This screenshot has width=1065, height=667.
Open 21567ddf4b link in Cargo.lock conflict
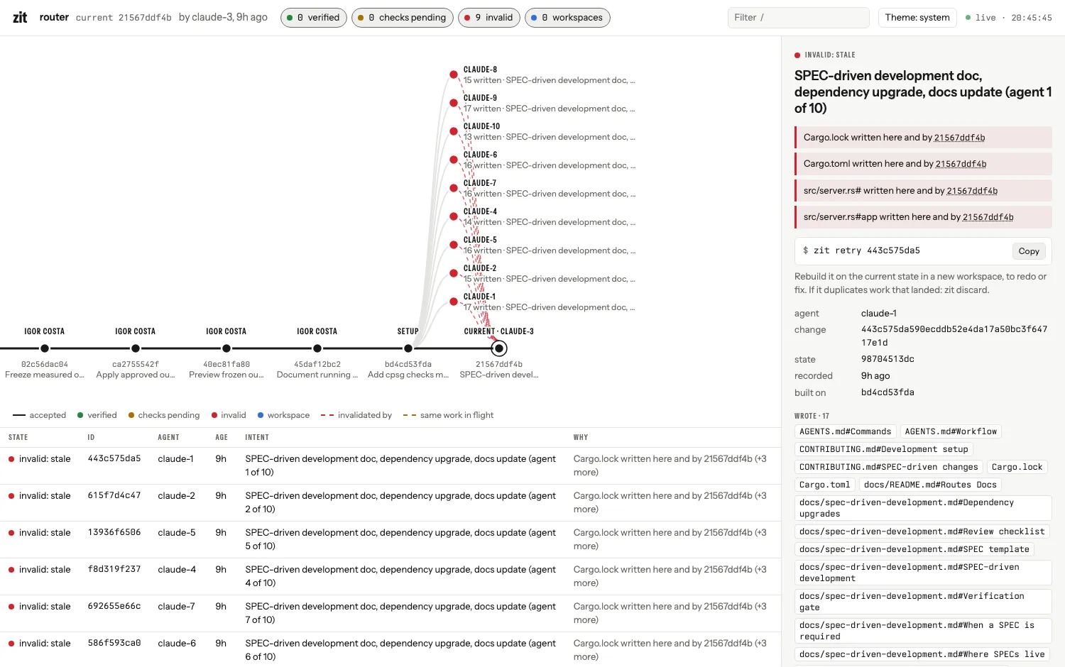960,138
